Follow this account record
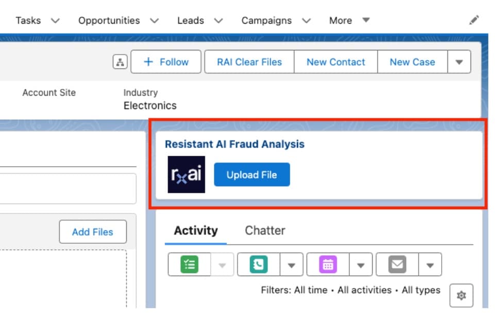Screen dimensions: 502x325 click(166, 62)
